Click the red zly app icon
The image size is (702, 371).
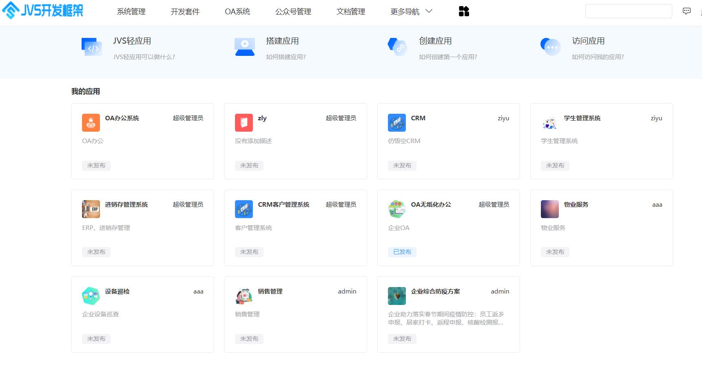tap(244, 123)
